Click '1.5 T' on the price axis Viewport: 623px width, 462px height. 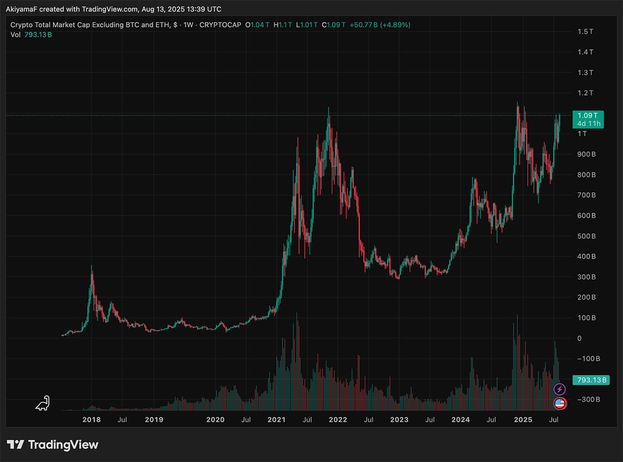(586, 32)
